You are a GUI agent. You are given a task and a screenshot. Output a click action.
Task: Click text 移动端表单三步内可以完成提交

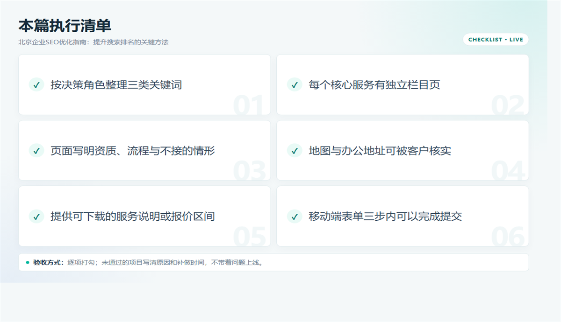385,217
